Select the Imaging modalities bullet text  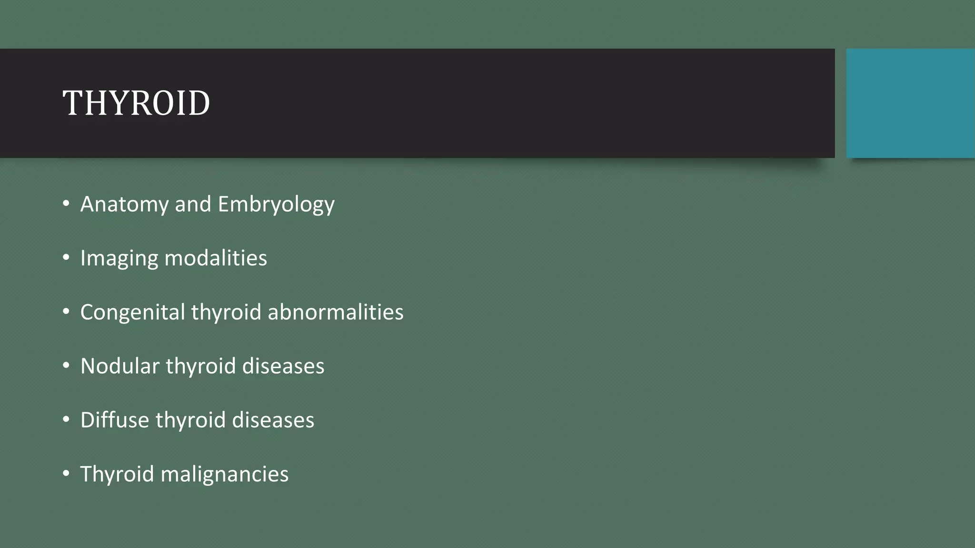click(x=173, y=258)
